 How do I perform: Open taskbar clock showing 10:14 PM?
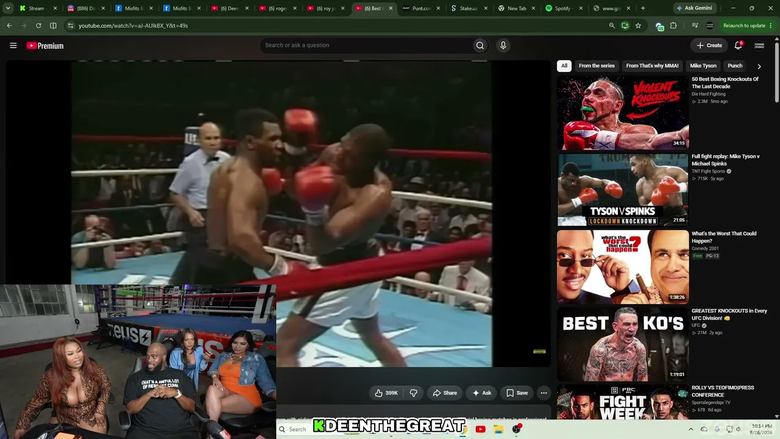tap(762, 429)
